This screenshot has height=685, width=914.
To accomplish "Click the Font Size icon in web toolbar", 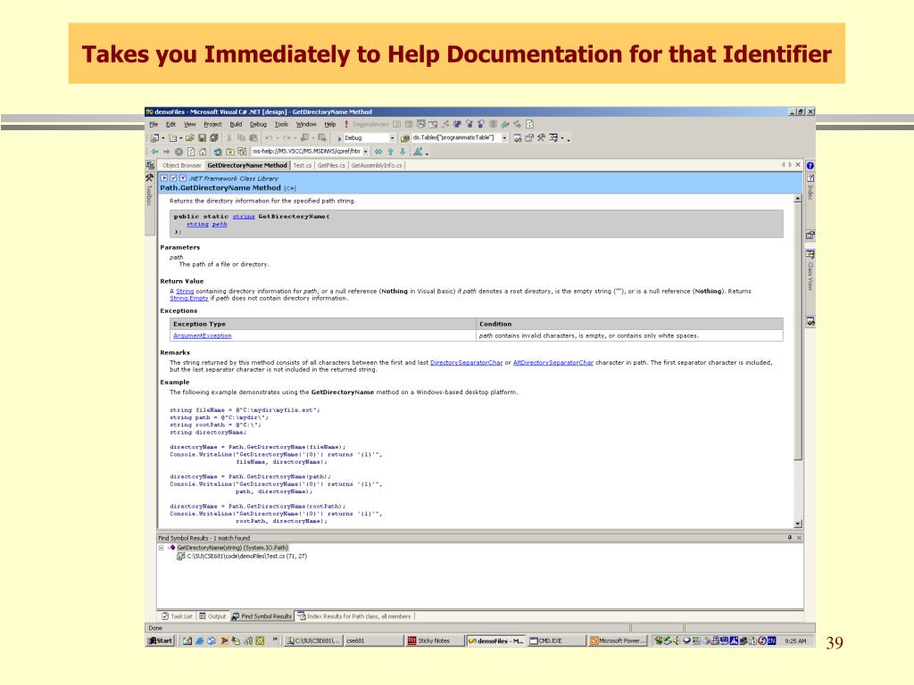I will [x=418, y=152].
